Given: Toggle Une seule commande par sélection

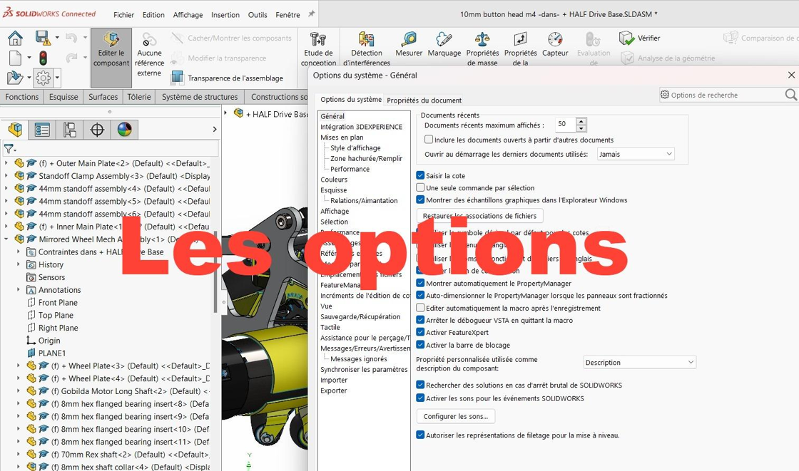Looking at the screenshot, I should coord(420,188).
